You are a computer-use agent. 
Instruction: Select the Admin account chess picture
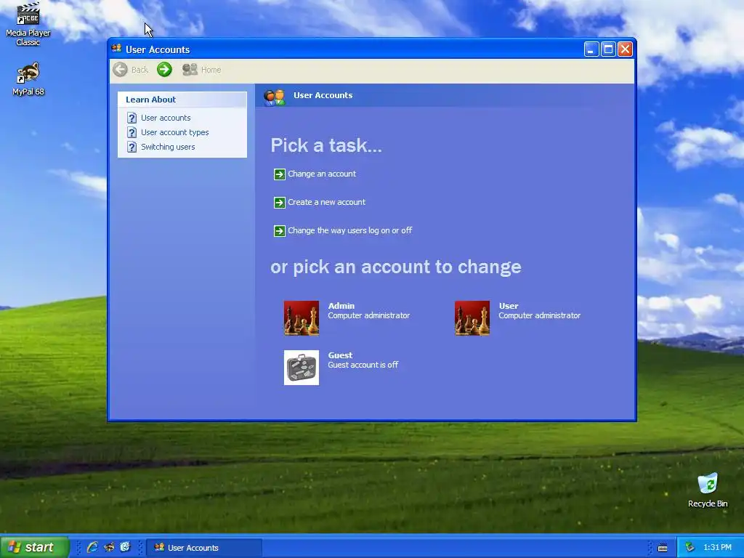pos(302,318)
